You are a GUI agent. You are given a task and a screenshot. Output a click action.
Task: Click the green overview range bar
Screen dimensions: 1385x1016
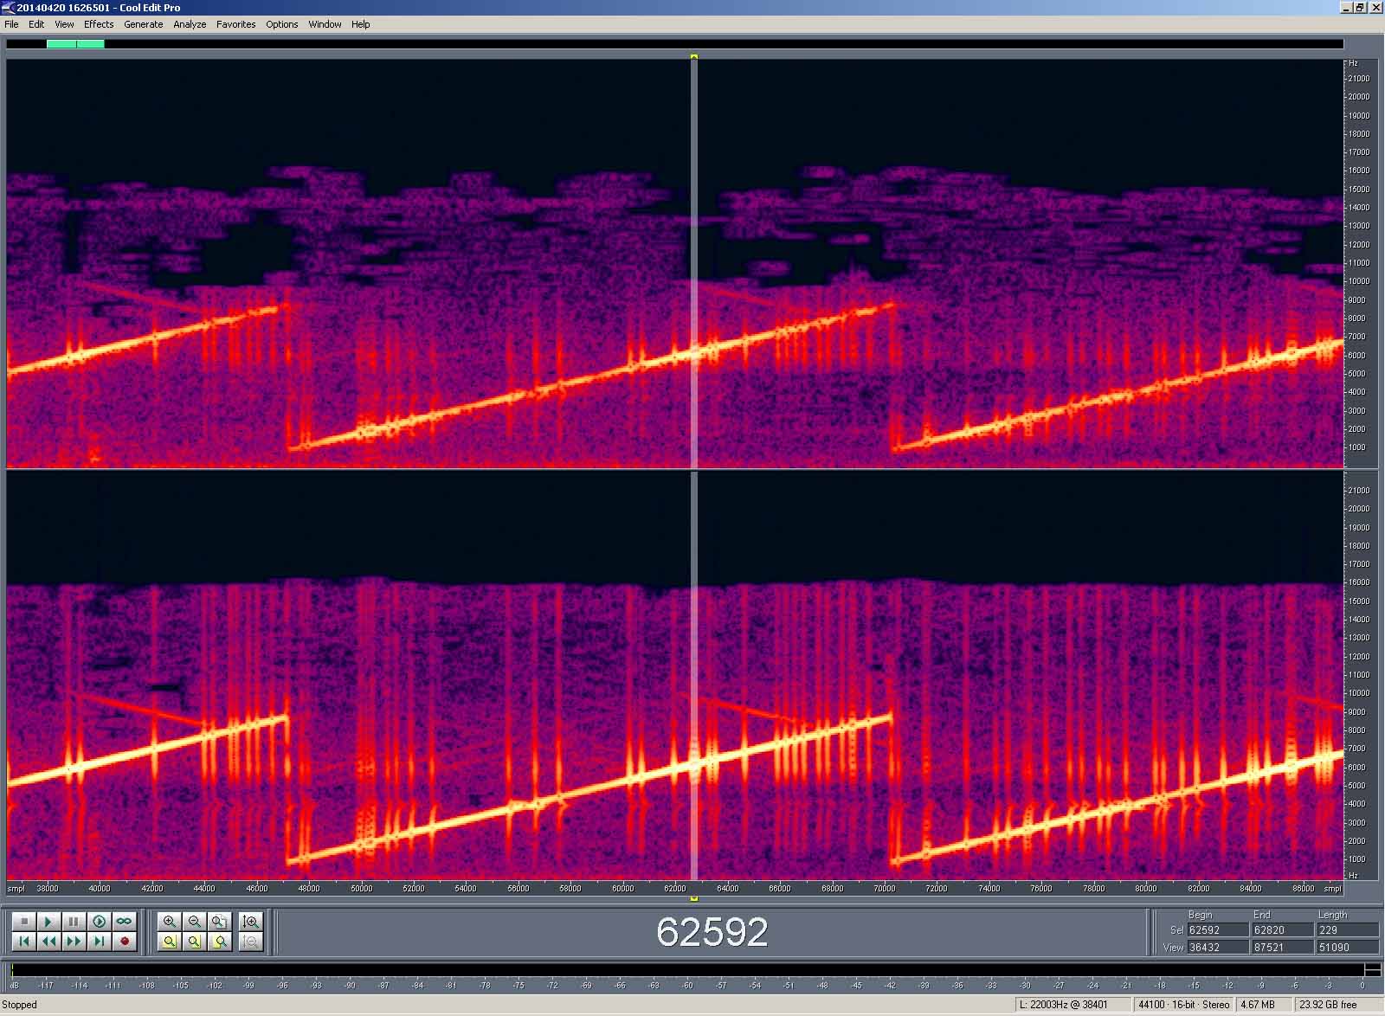click(x=75, y=44)
